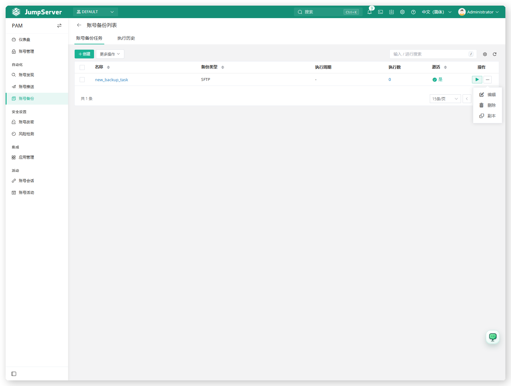Click the PAM view switch arrows icon
The height and width of the screenshot is (386, 511).
click(x=59, y=26)
